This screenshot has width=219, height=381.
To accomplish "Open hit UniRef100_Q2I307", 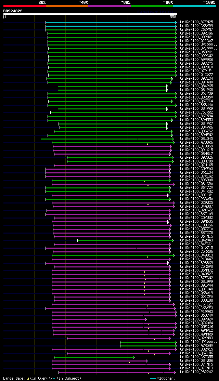I will coord(196,41).
